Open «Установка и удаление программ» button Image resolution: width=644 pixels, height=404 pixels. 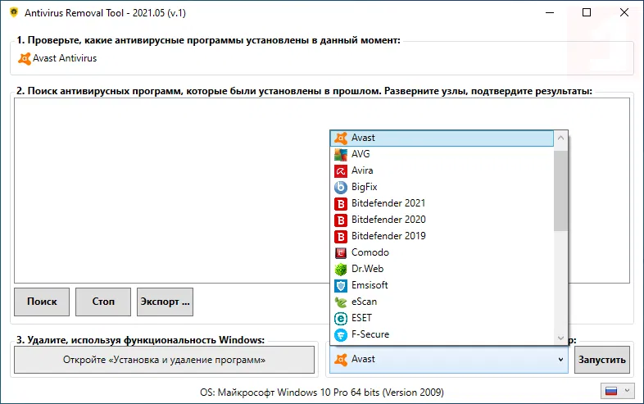tap(165, 360)
